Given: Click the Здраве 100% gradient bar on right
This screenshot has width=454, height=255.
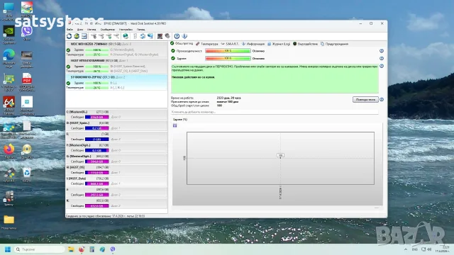Looking at the screenshot, I should pyautogui.click(x=228, y=58).
